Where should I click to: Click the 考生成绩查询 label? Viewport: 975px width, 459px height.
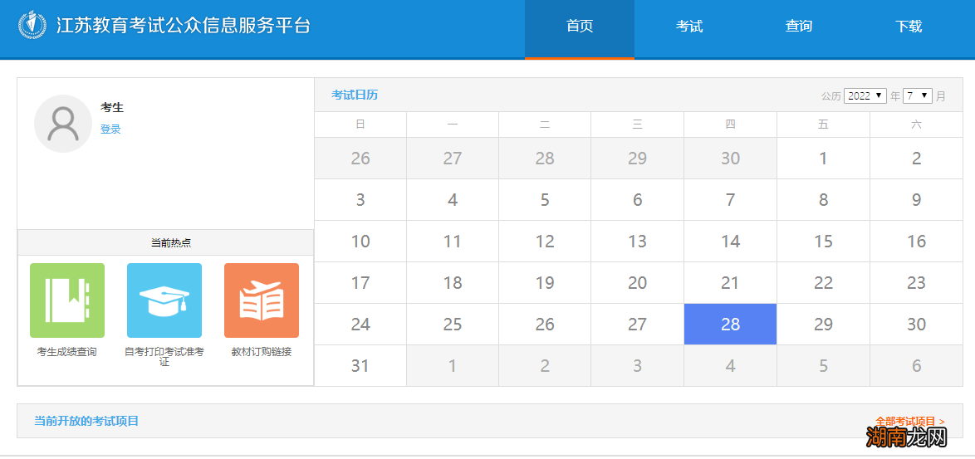[x=67, y=352]
